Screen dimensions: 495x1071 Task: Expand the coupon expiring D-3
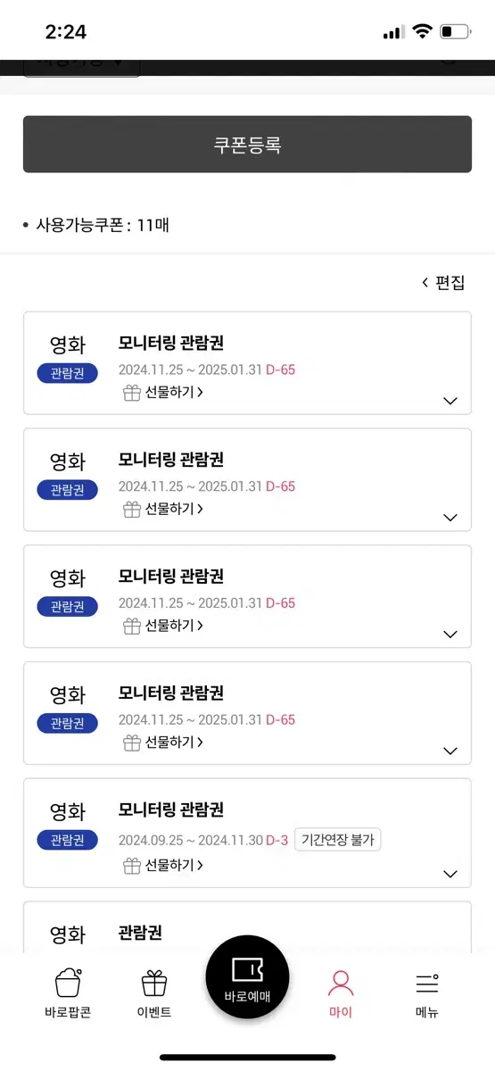(450, 875)
